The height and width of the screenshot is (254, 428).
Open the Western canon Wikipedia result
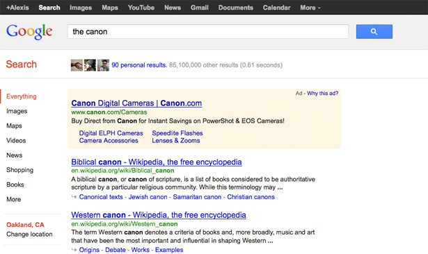tap(159, 215)
